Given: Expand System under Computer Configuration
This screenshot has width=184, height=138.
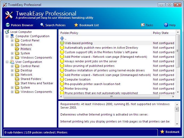Looking at the screenshot, I should click(x=12, y=53).
